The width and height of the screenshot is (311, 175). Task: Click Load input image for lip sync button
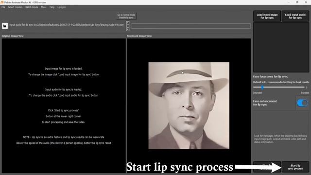tap(267, 16)
